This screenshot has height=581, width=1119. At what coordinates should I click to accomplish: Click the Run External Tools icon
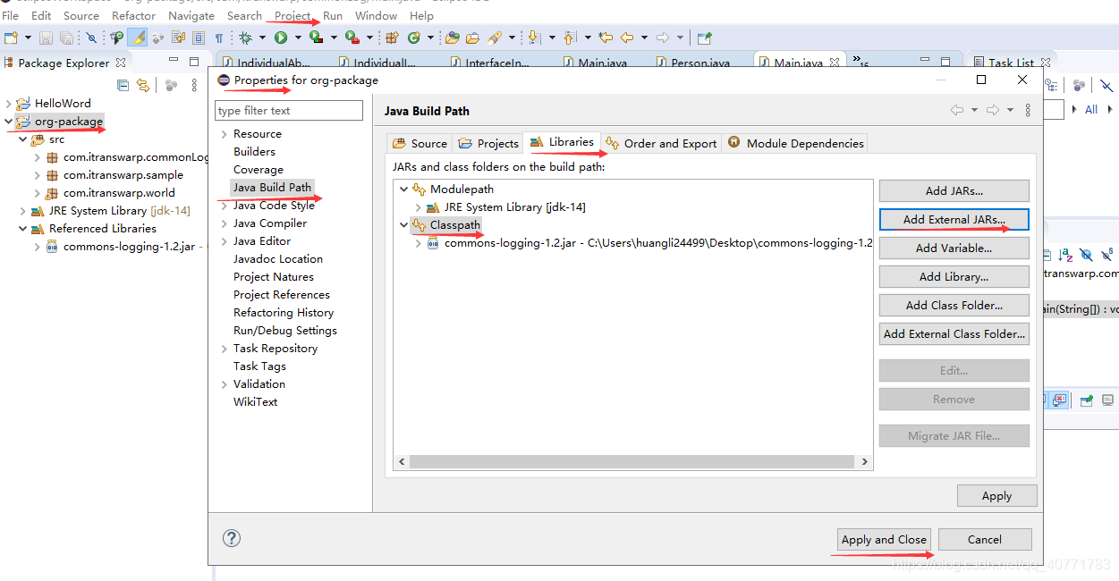click(x=352, y=38)
